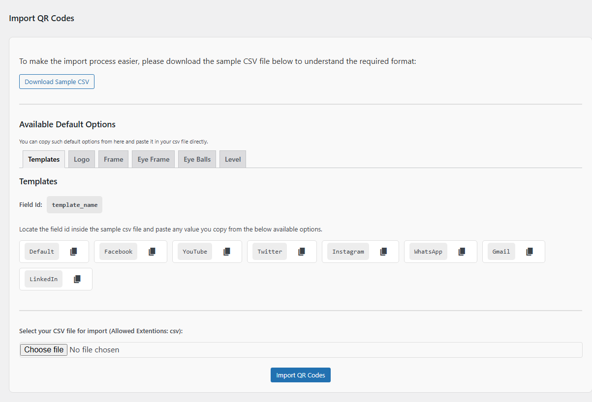Switch to the Logo tab
Screen dimensions: 592x402
[82, 159]
